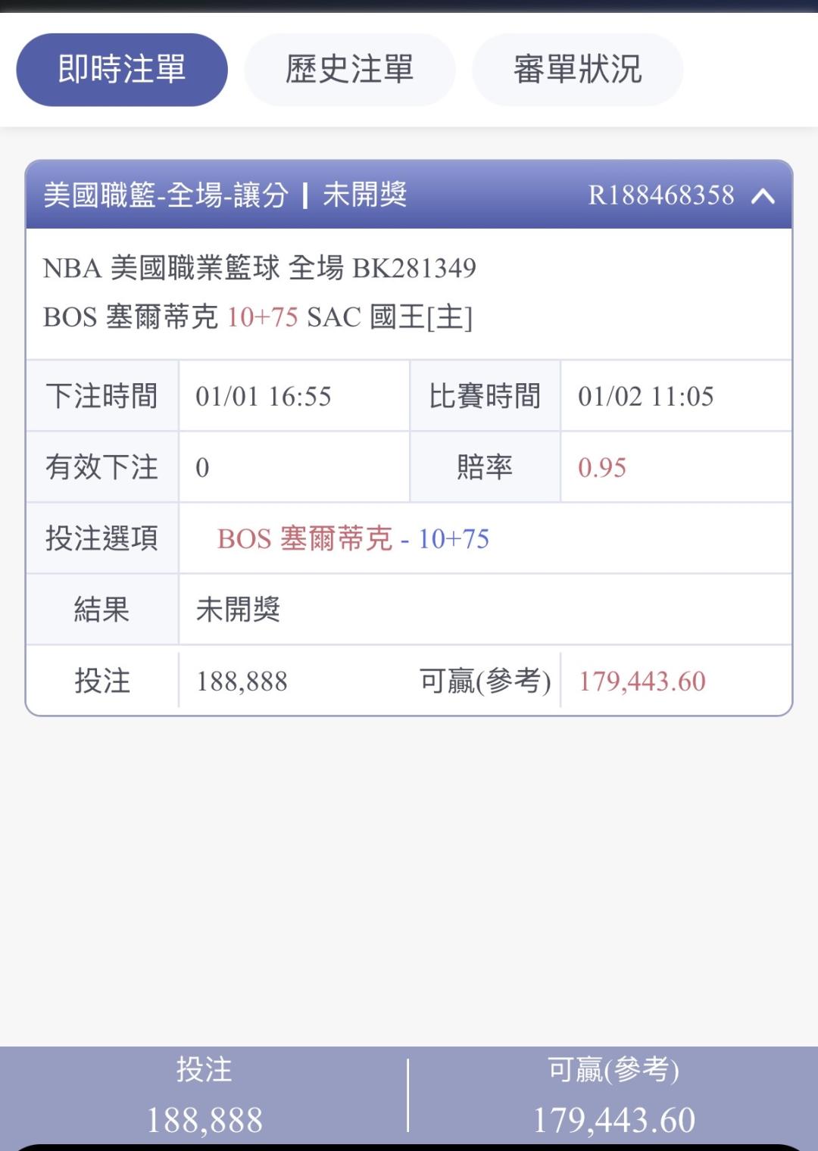Tap the 美國職籃-全場-讓分 card title
This screenshot has height=1151, width=818.
point(166,195)
